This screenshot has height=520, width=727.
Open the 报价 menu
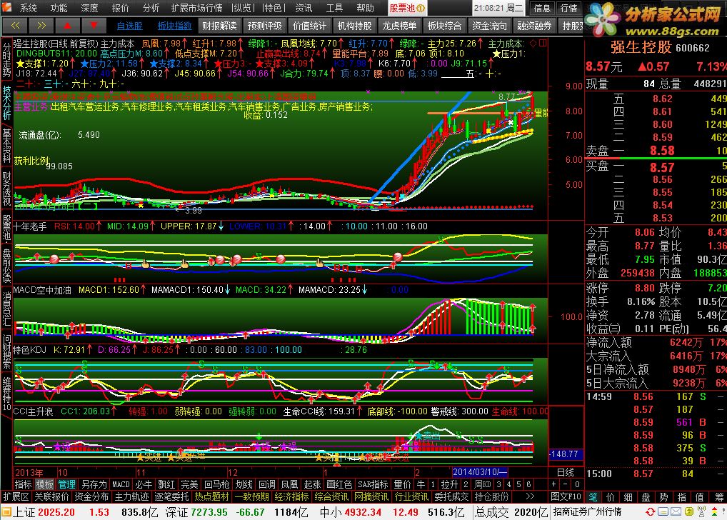[120, 8]
